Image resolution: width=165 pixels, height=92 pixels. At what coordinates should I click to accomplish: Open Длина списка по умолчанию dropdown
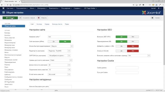[x=59, y=65]
